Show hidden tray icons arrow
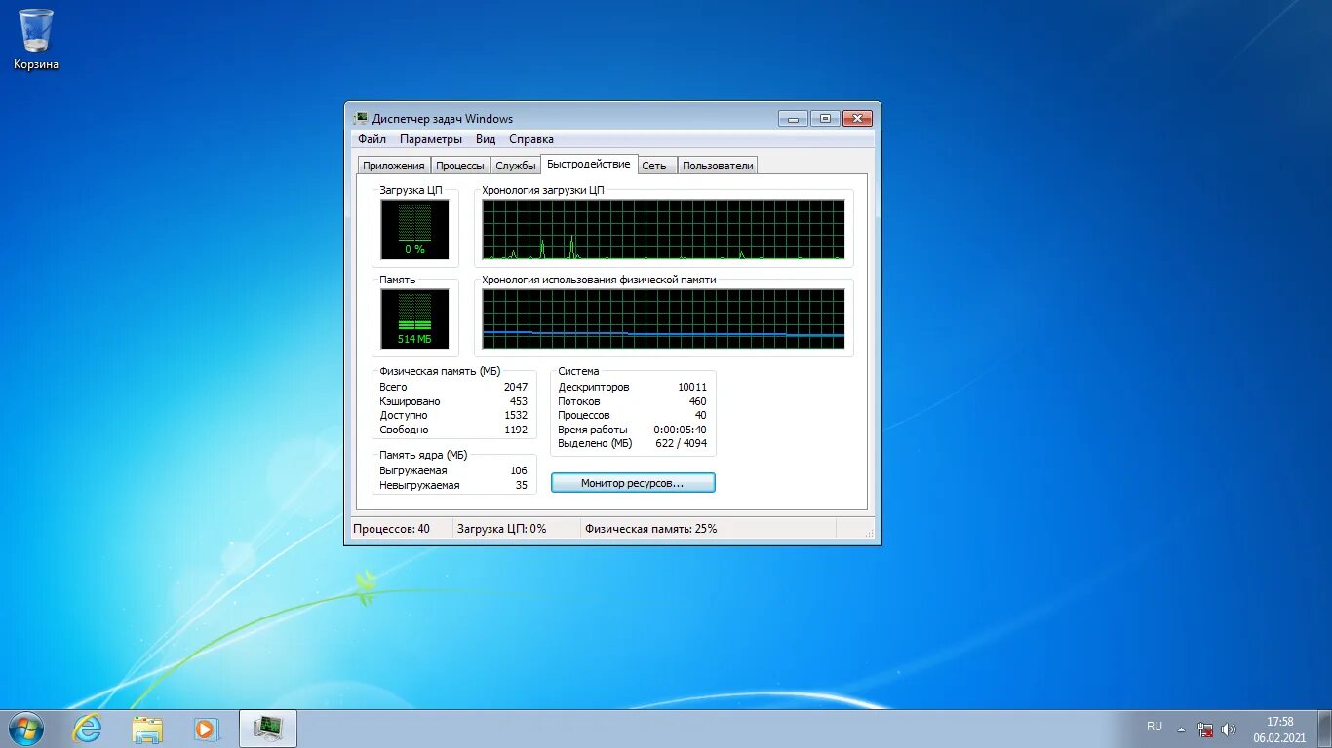1332x748 pixels. (1182, 729)
